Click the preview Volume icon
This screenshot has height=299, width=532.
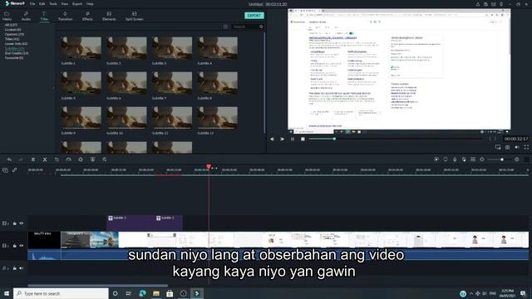[x=517, y=147]
